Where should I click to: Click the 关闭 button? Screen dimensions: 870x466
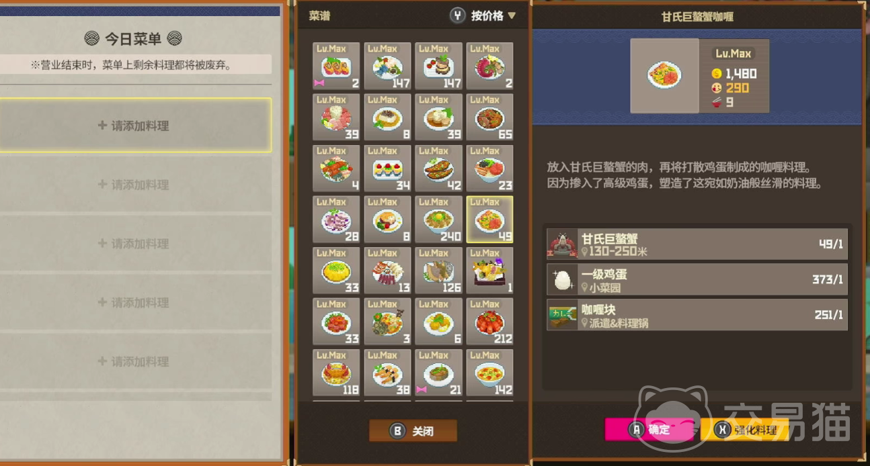coord(413,431)
